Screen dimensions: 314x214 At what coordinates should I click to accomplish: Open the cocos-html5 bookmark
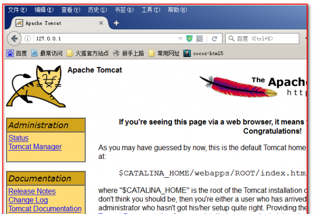point(203,53)
